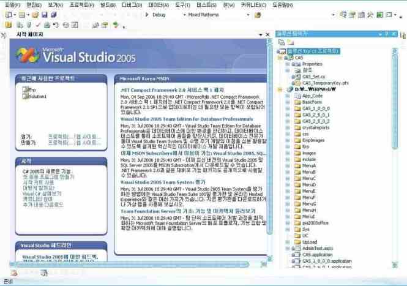Click the Find in Files icon after platform dropdown
Image resolution: width=407 pixels, height=286 pixels.
coord(258,15)
